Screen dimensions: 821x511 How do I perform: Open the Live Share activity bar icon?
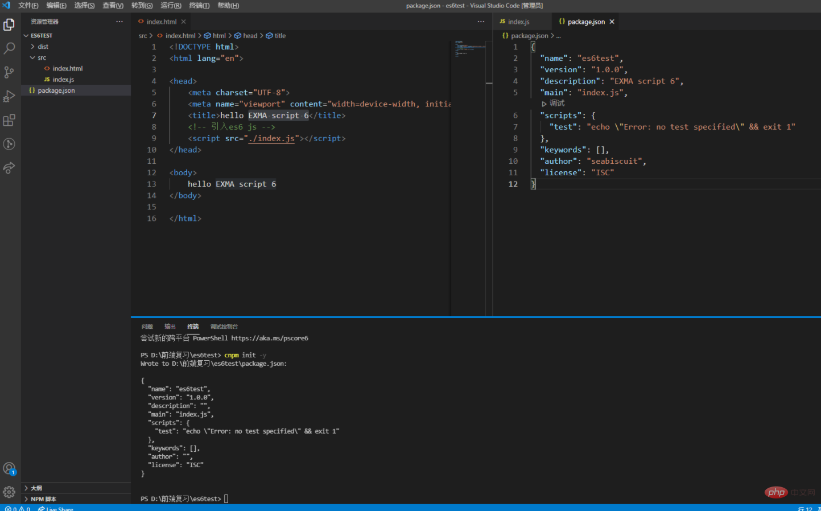[9, 168]
